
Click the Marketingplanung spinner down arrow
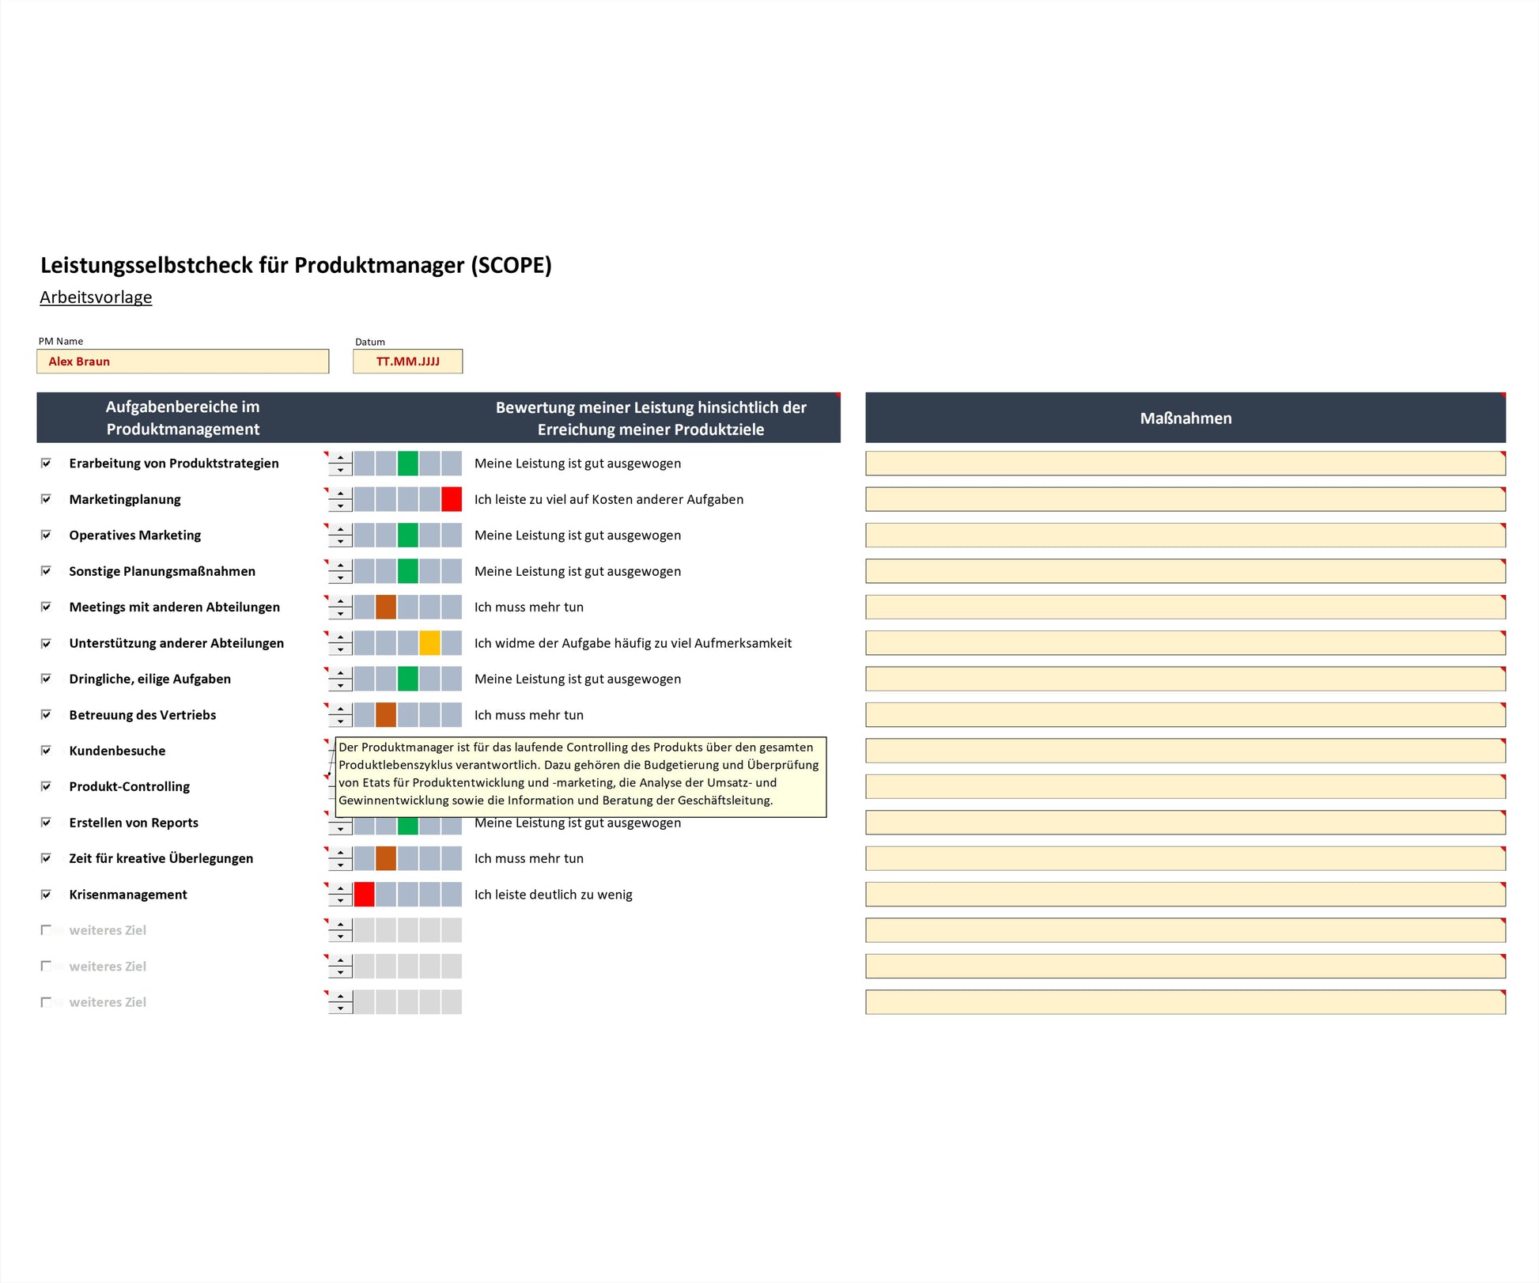tap(340, 505)
